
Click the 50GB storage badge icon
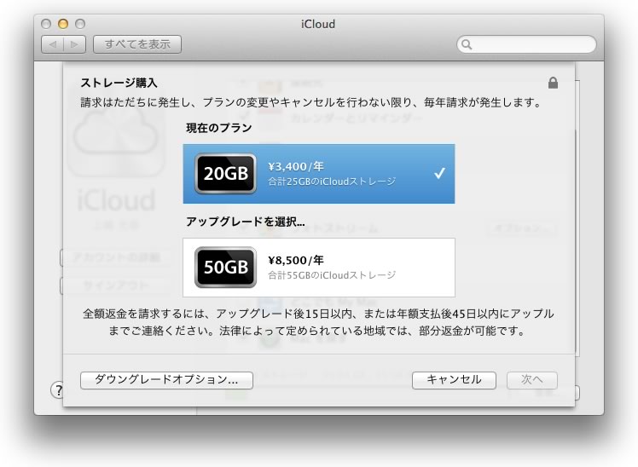226,268
